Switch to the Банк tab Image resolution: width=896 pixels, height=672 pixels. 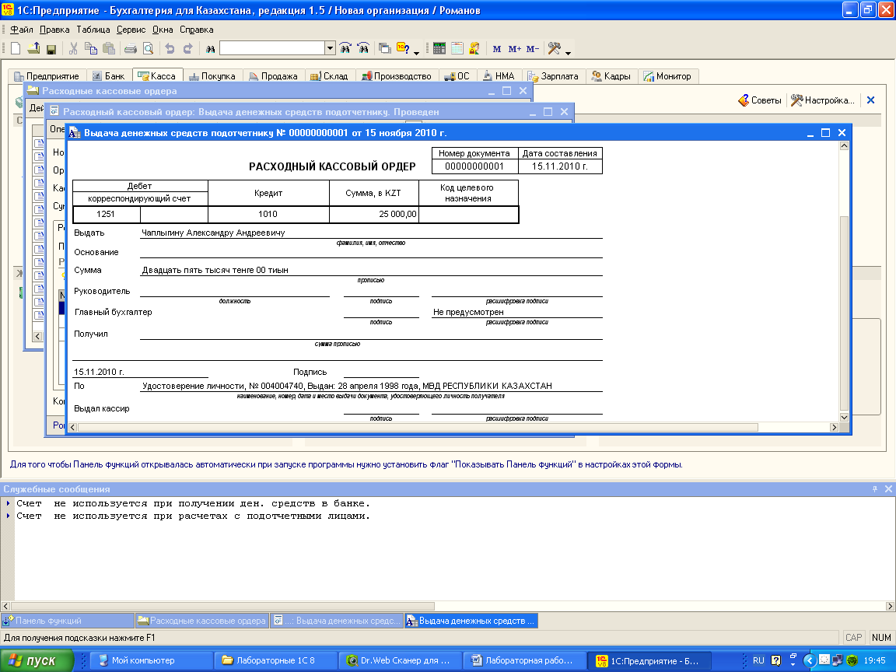(x=109, y=76)
